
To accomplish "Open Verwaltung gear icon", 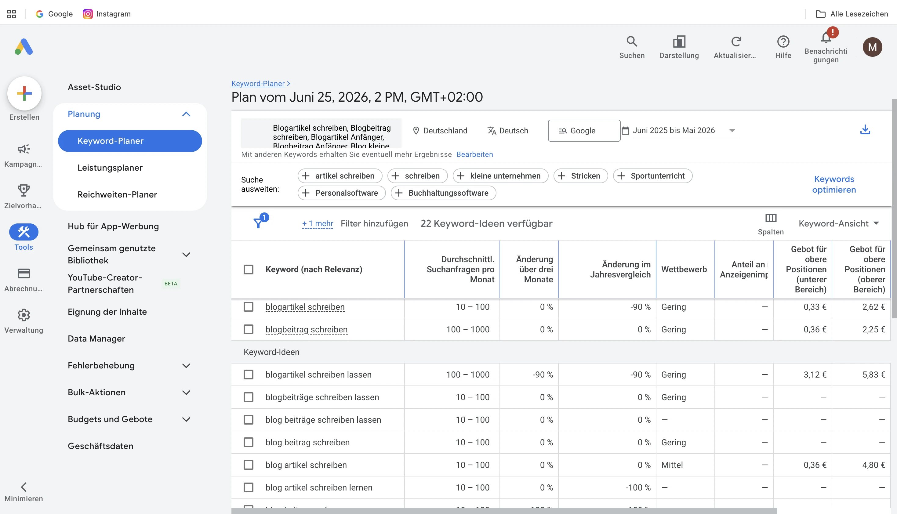I will coord(24,315).
